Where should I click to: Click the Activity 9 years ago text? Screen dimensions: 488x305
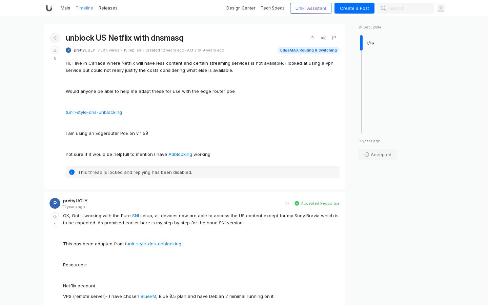point(206,50)
